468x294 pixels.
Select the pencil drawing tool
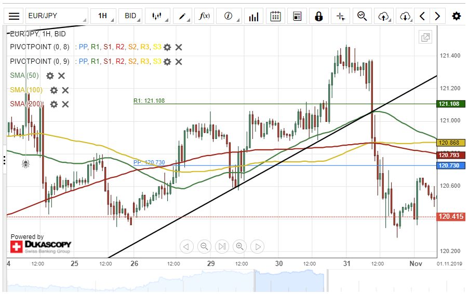[182, 16]
